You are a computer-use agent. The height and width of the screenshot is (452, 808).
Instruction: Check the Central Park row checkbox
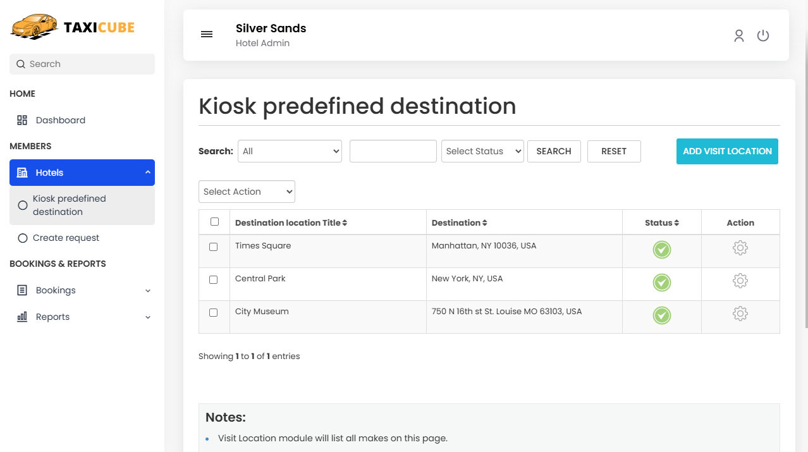214,280
